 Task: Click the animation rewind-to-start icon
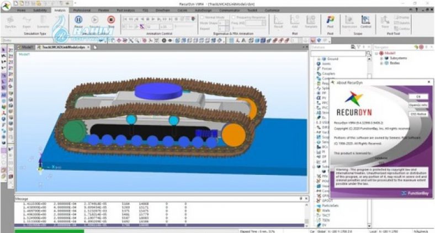125,19
